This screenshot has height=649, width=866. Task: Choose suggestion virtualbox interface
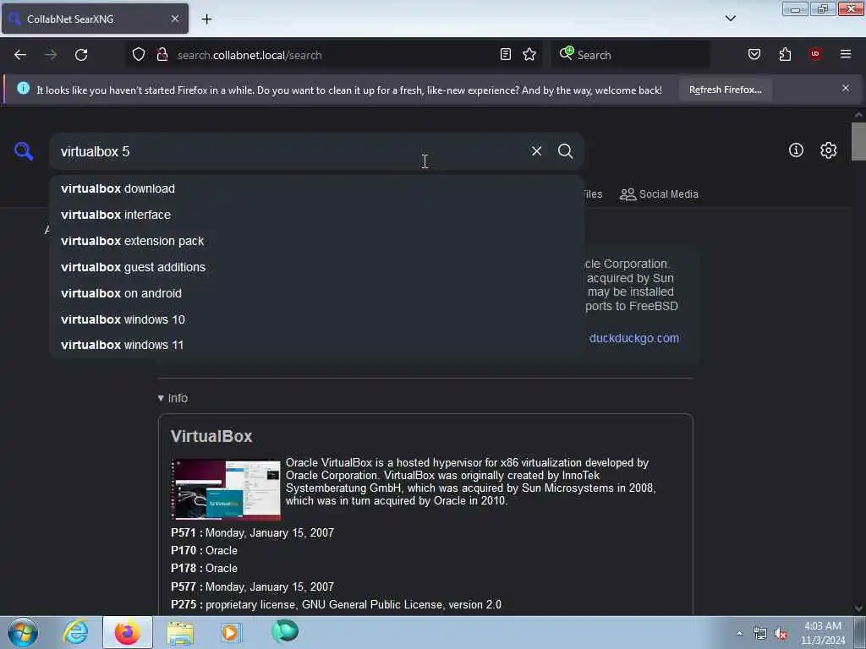316,215
